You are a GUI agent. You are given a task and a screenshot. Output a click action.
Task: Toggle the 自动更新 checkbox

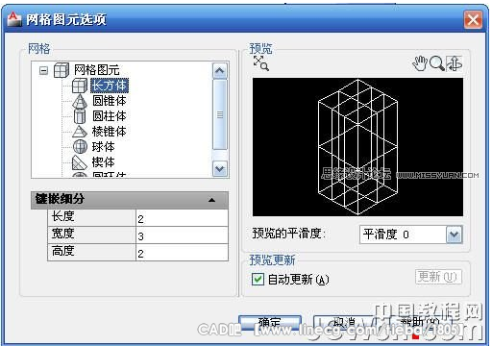258,280
